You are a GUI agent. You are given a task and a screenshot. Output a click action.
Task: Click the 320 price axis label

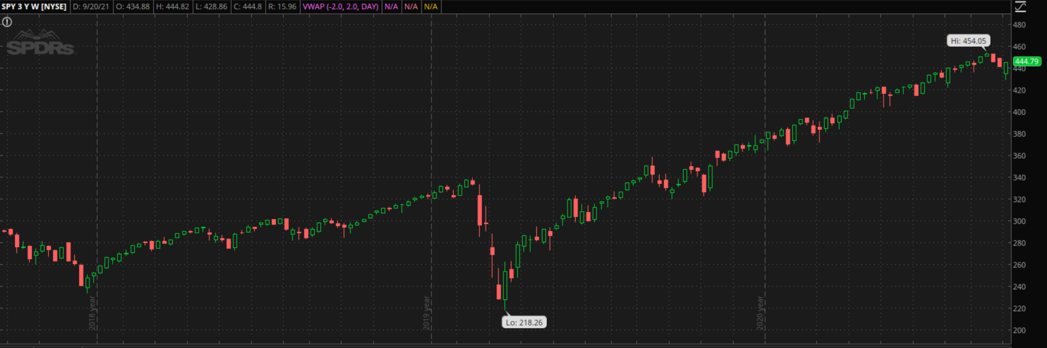[1019, 200]
